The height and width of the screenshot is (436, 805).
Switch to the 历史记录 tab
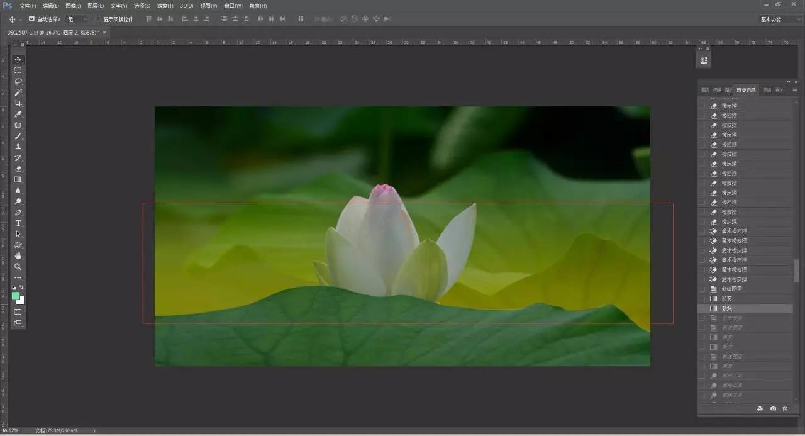(x=746, y=90)
